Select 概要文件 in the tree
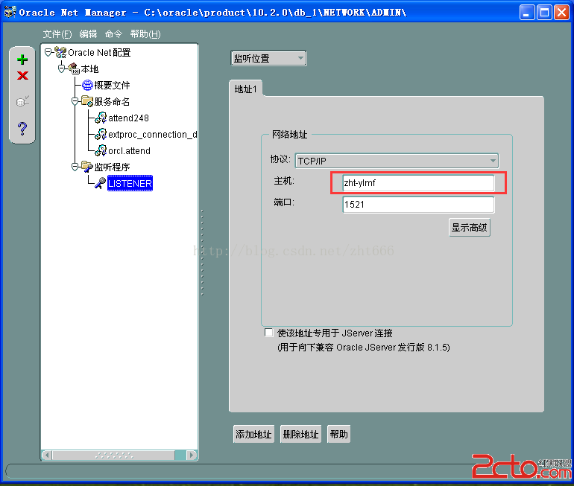This screenshot has width=574, height=486. [x=112, y=85]
